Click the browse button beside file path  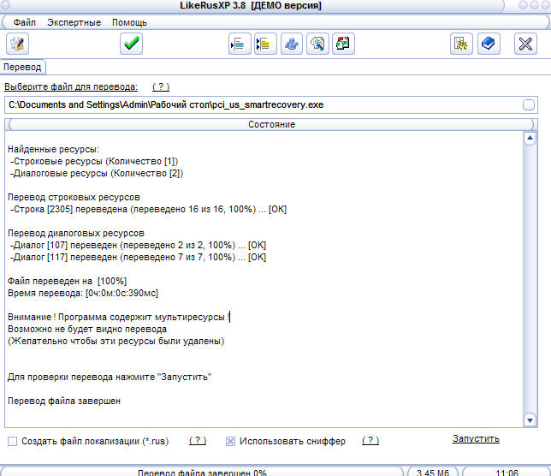(x=529, y=104)
